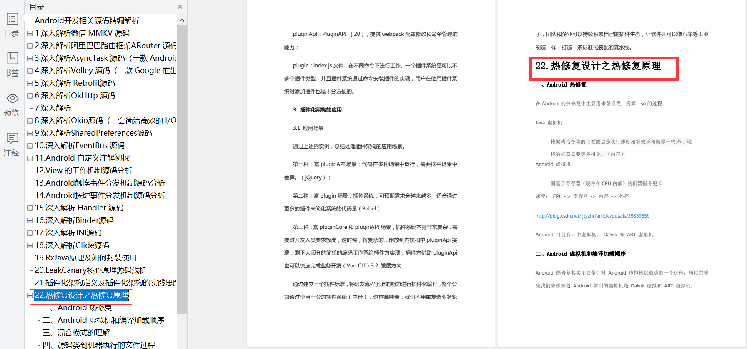Image resolution: width=747 pixels, height=349 pixels.
Task: Collapse 22.热修复设计之热修复原理 node
Action: click(30, 295)
